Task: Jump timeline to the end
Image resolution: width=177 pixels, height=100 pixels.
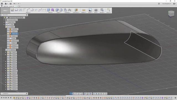Action: 11,97
